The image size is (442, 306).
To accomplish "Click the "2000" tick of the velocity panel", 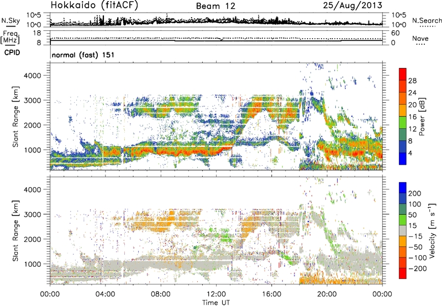I will coord(32,239).
